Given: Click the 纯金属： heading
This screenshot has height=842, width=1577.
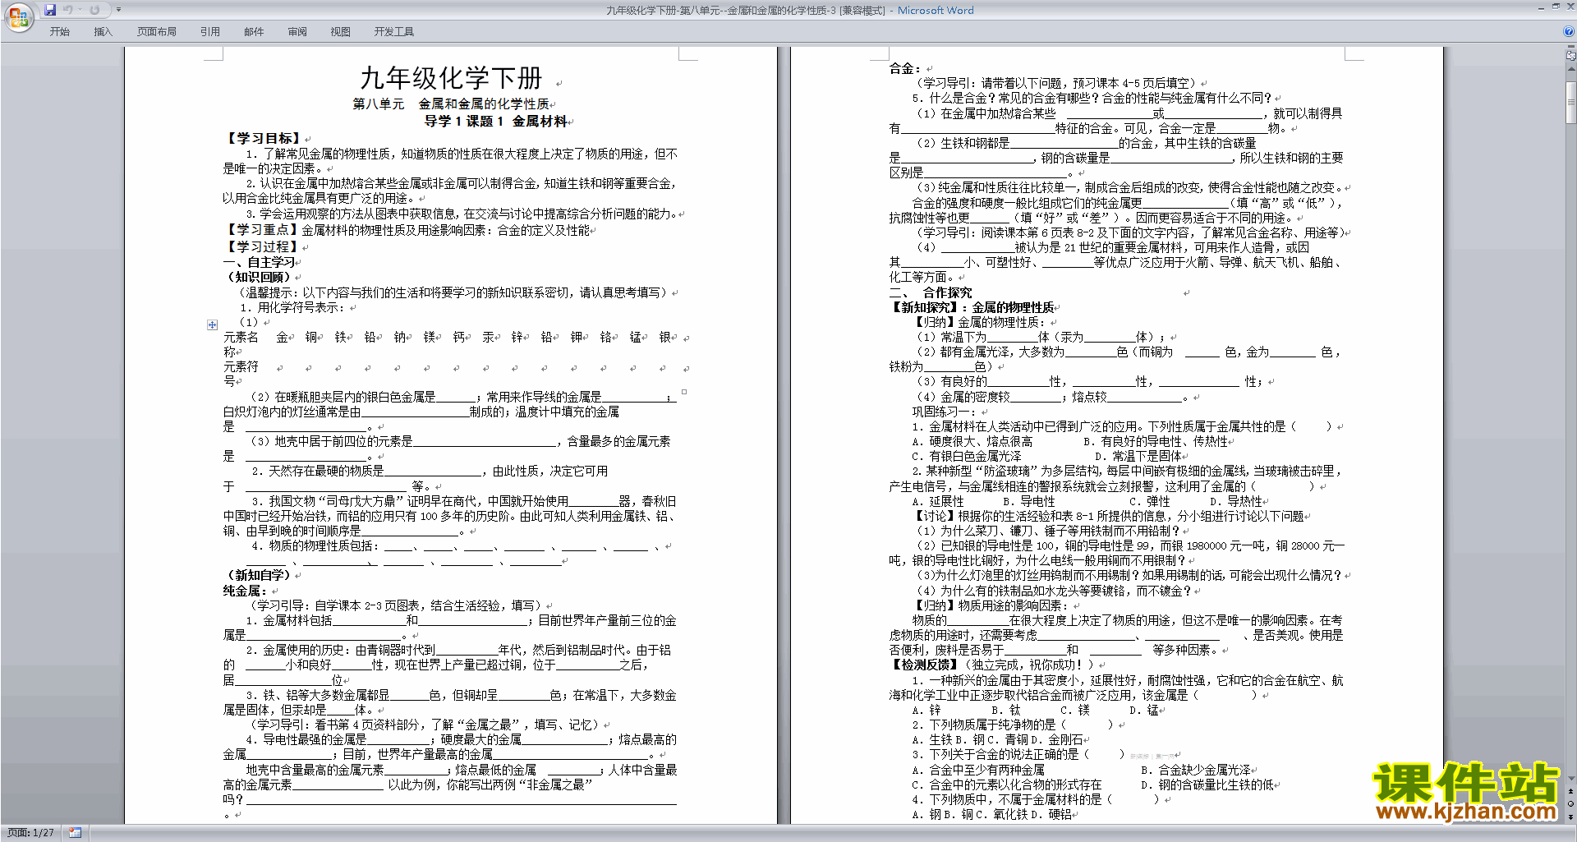Looking at the screenshot, I should point(245,591).
